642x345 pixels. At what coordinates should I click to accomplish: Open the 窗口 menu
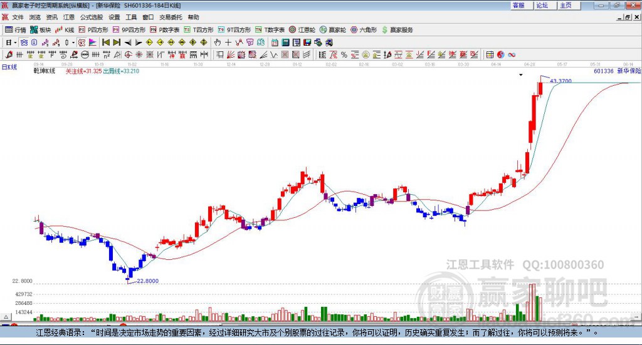[x=148, y=17]
